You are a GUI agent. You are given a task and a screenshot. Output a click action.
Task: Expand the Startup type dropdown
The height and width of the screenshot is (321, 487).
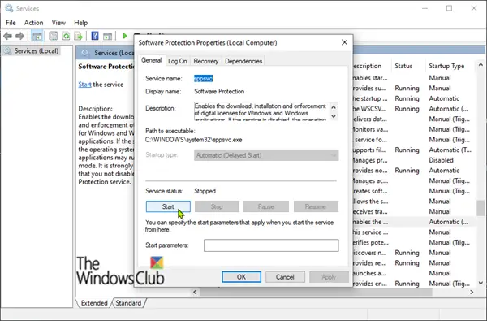click(266, 155)
